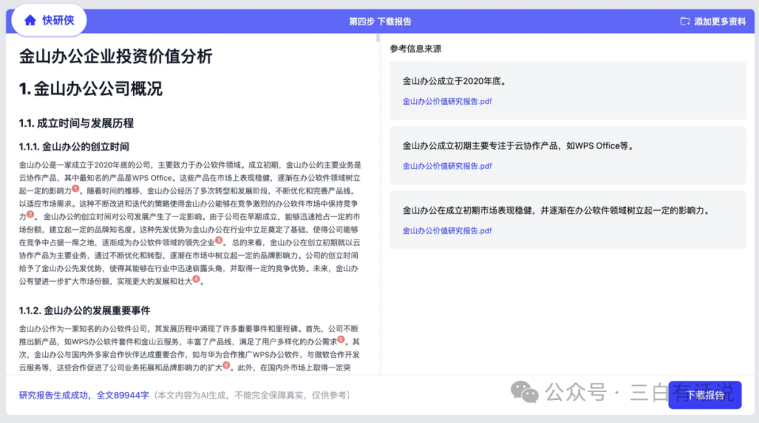Click status text 研究报告生成成功，全文89944字
The height and width of the screenshot is (423, 759).
coord(84,395)
